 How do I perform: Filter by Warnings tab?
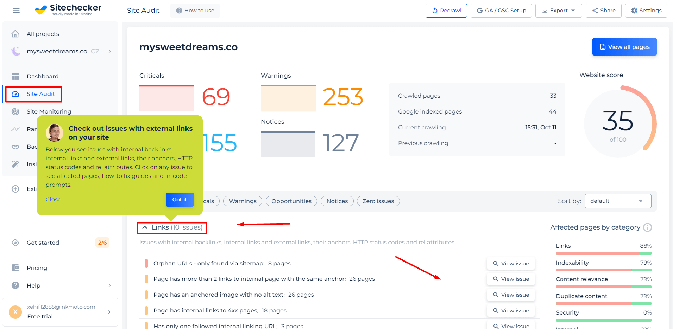(243, 201)
